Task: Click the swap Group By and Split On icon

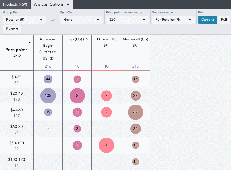Action: point(53,20)
